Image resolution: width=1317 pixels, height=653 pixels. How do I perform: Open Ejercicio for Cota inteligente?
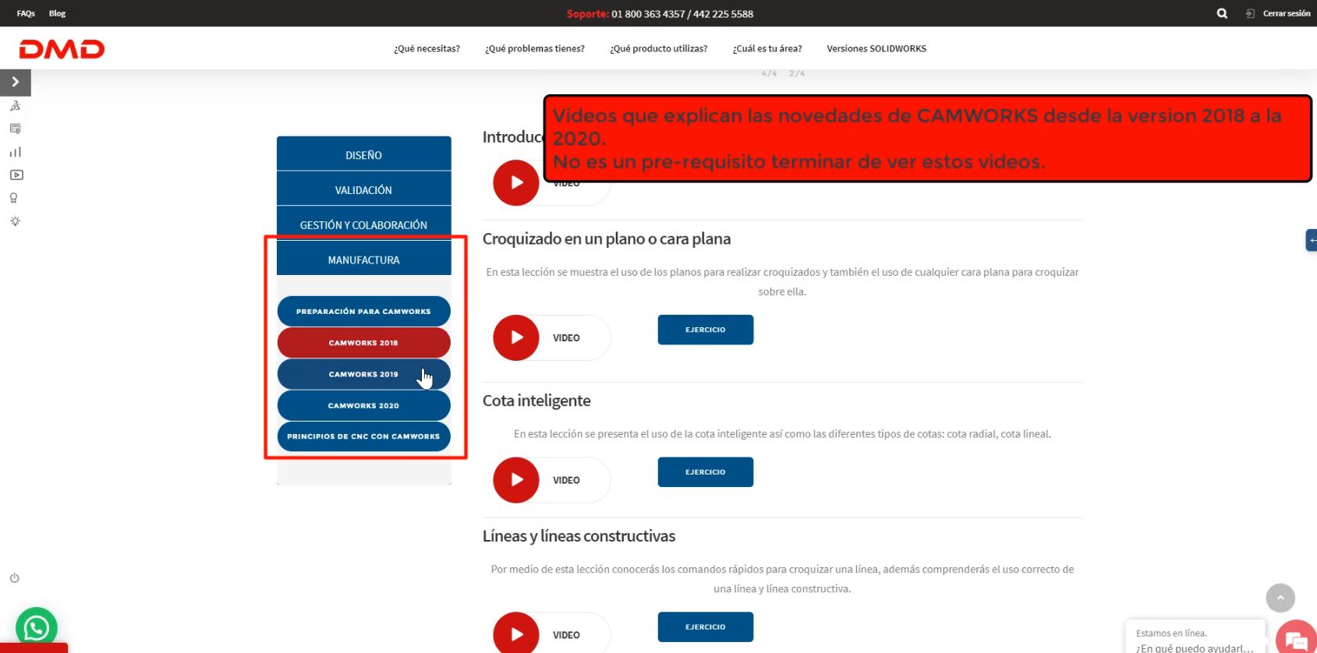[706, 472]
